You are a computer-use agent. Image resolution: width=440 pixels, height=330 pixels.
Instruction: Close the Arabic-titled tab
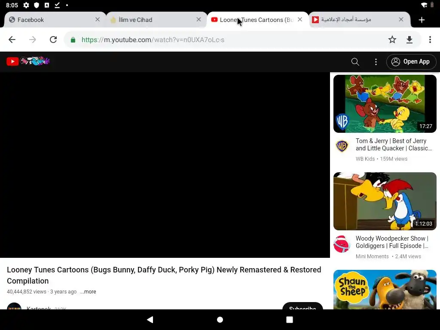point(401,19)
